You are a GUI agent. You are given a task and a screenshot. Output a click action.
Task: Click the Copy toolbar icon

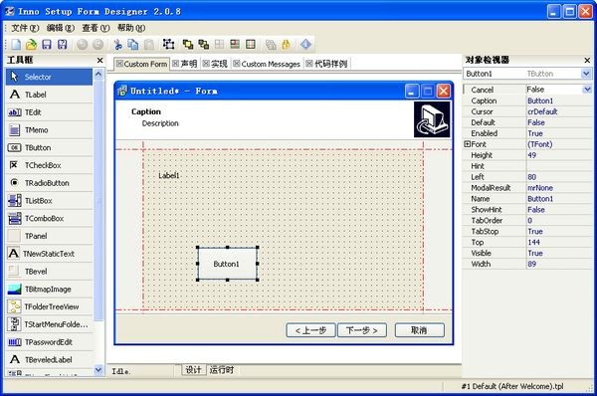tap(133, 45)
